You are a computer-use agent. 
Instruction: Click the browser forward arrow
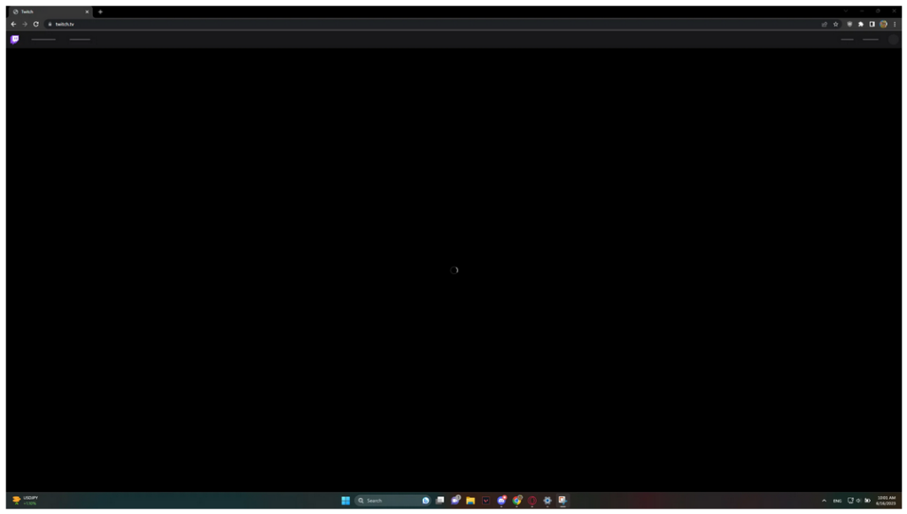(25, 24)
